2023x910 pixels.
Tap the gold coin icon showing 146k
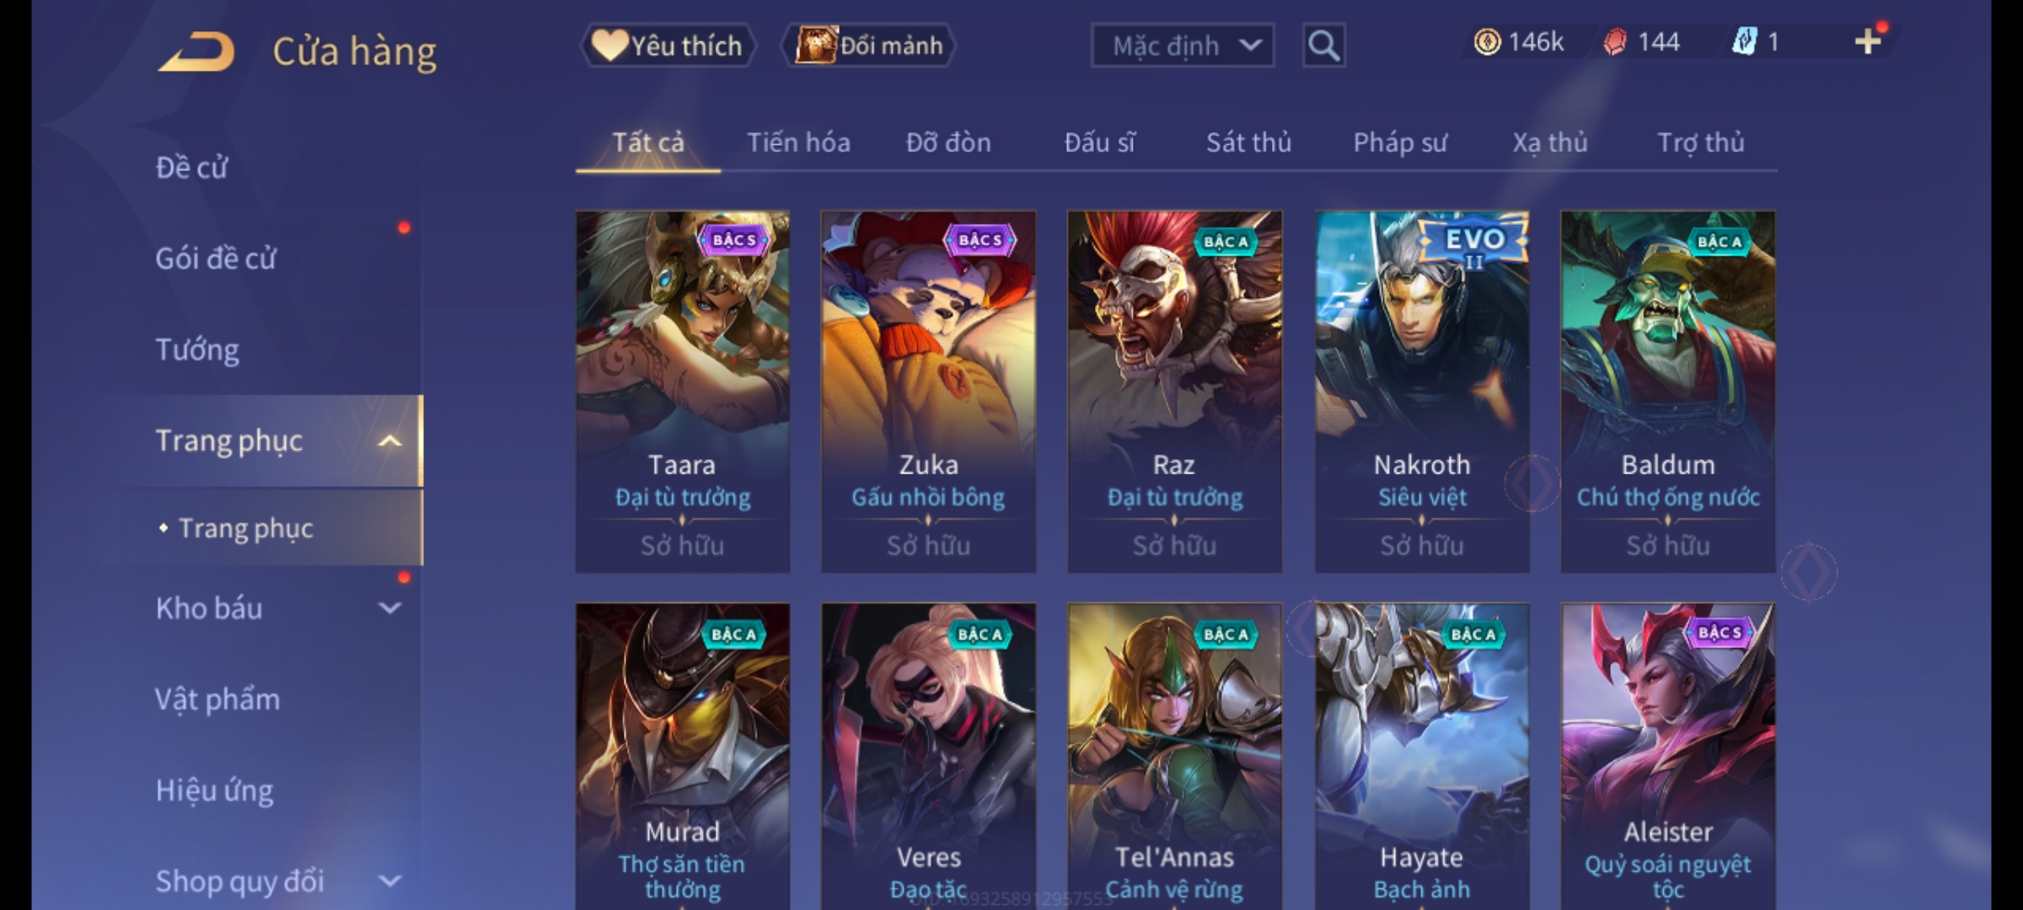click(x=1487, y=42)
